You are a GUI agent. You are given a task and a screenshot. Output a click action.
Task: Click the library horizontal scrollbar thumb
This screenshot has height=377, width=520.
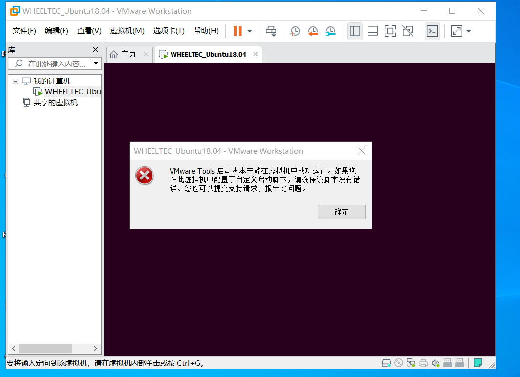[x=45, y=349]
